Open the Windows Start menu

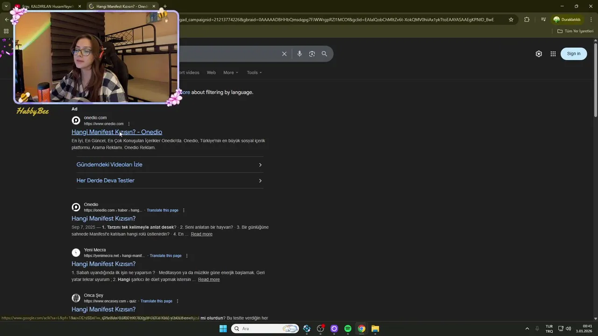click(223, 329)
